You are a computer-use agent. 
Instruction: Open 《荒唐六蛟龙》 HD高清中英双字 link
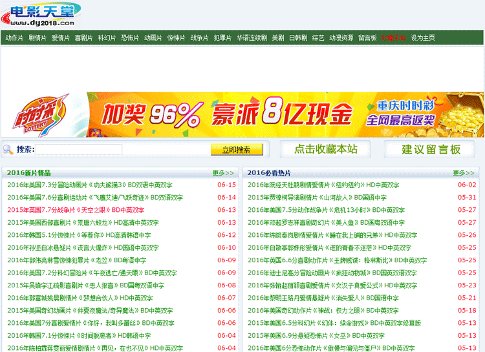point(83,223)
